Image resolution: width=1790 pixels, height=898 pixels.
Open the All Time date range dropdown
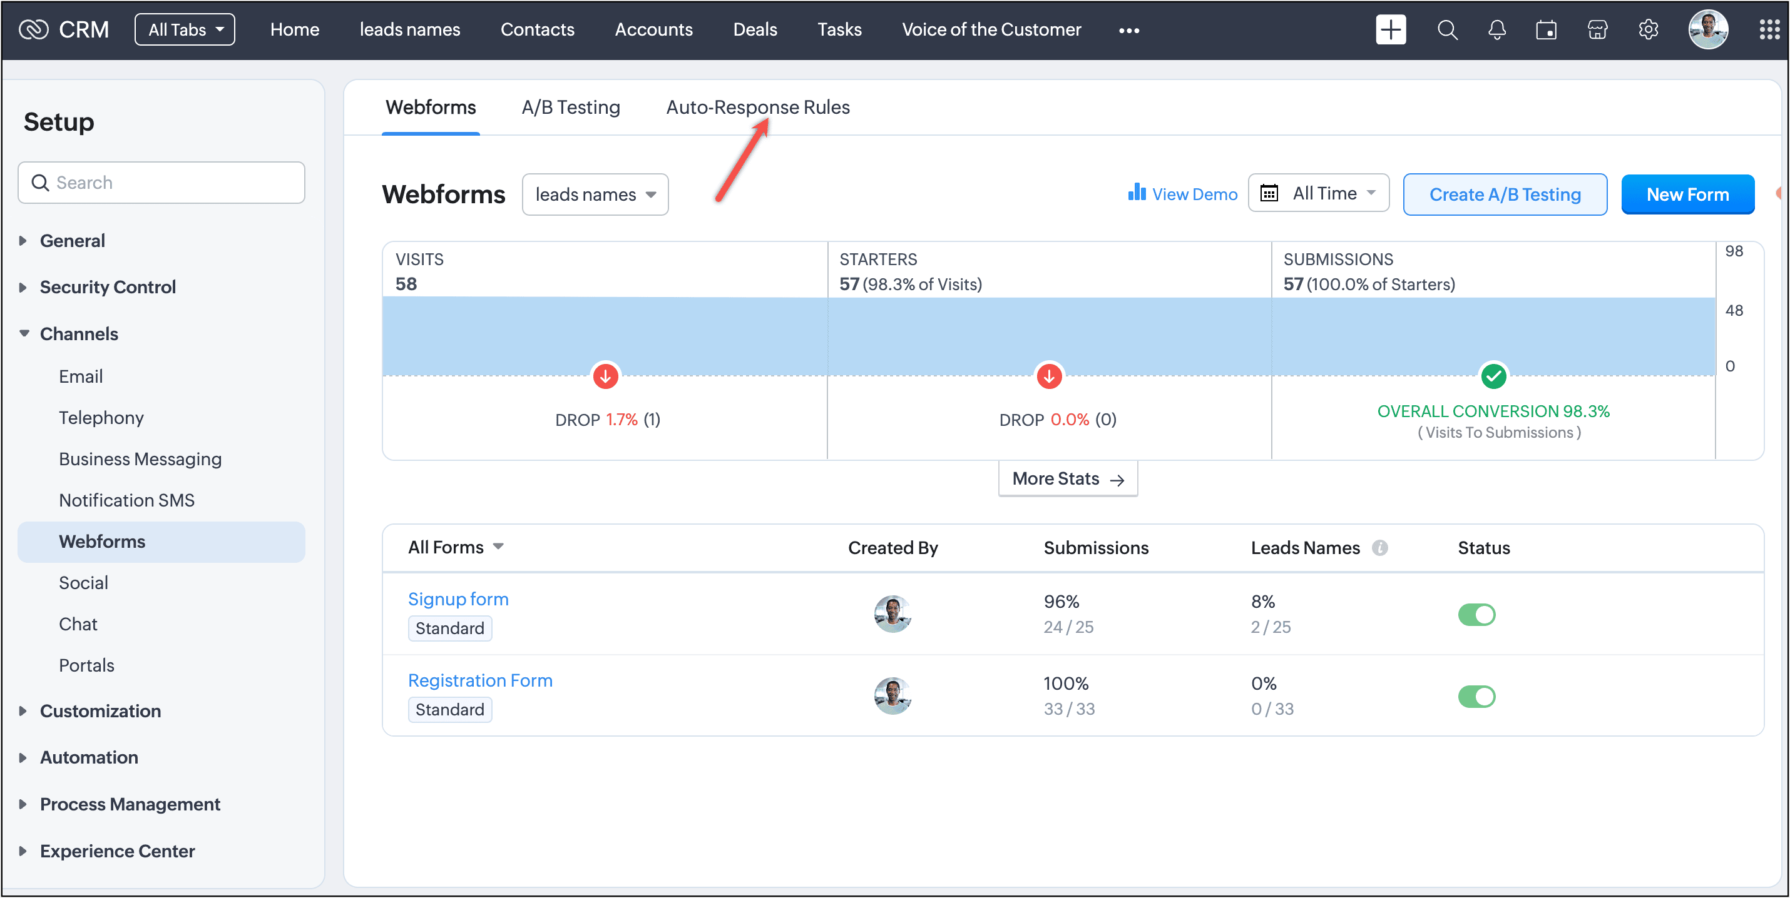coord(1318,193)
